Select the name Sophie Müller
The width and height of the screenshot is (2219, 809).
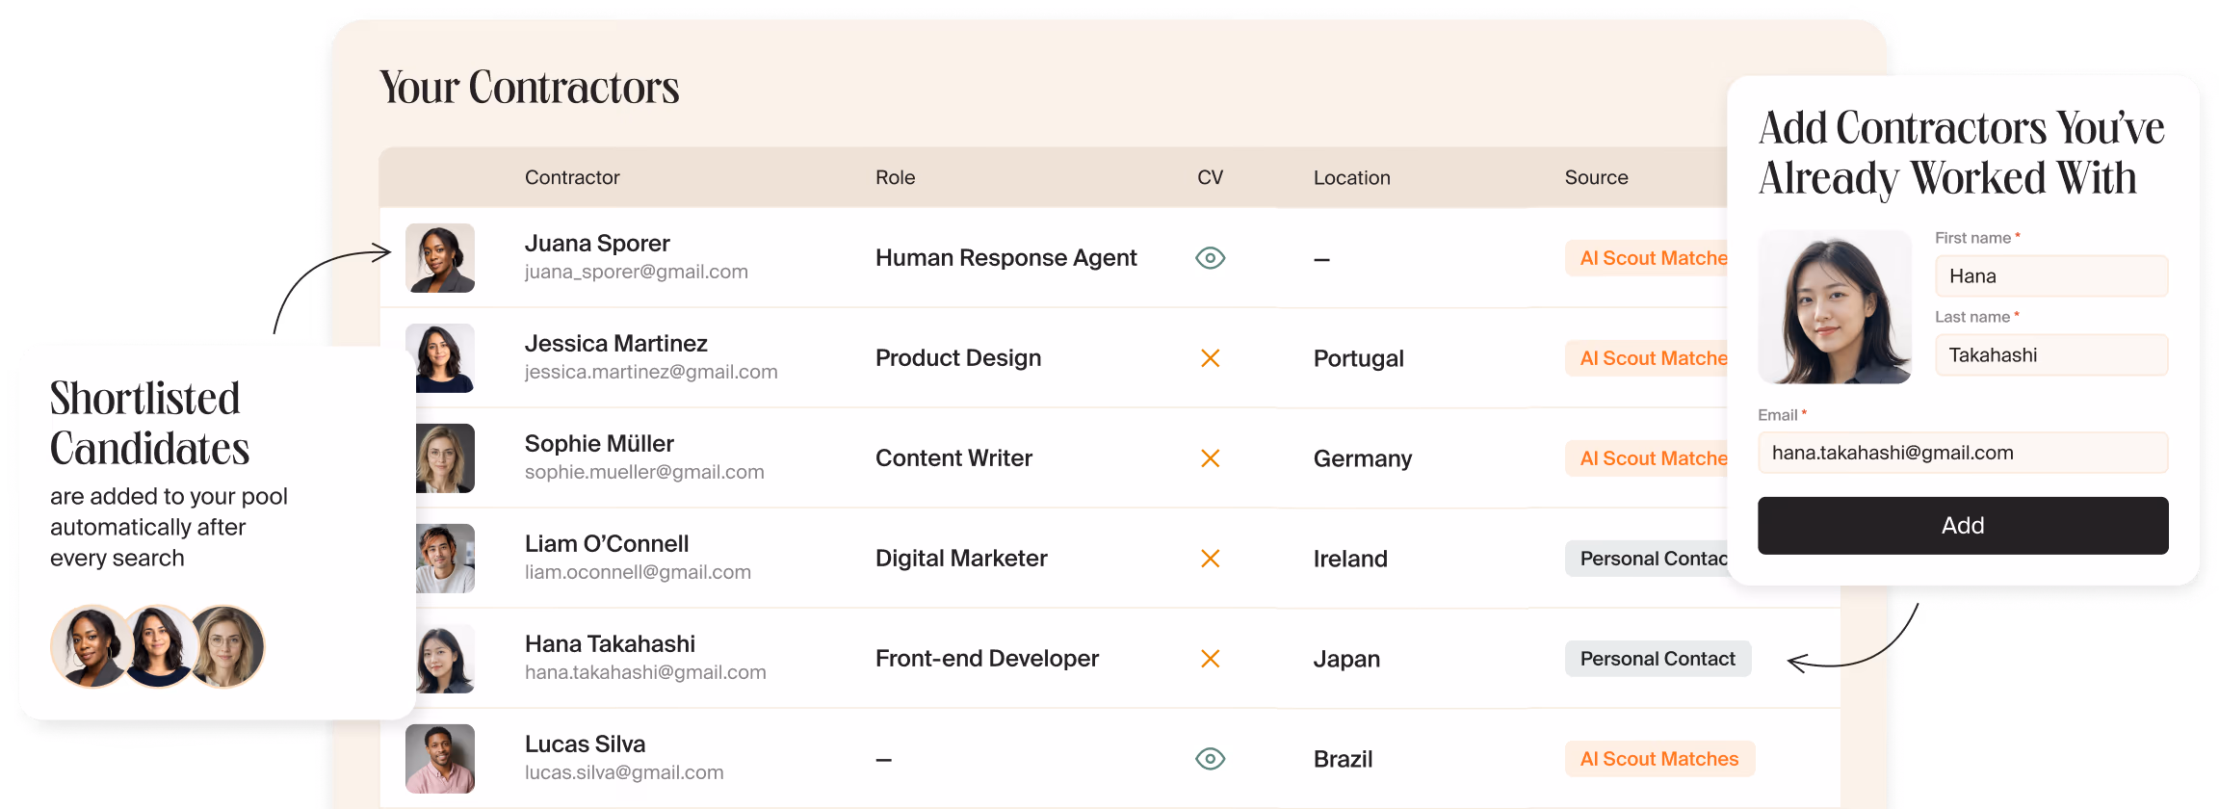599,444
